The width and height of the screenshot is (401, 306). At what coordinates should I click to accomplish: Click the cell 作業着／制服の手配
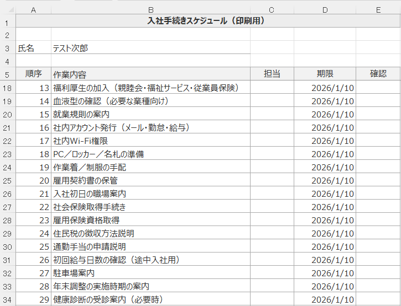tap(150, 167)
